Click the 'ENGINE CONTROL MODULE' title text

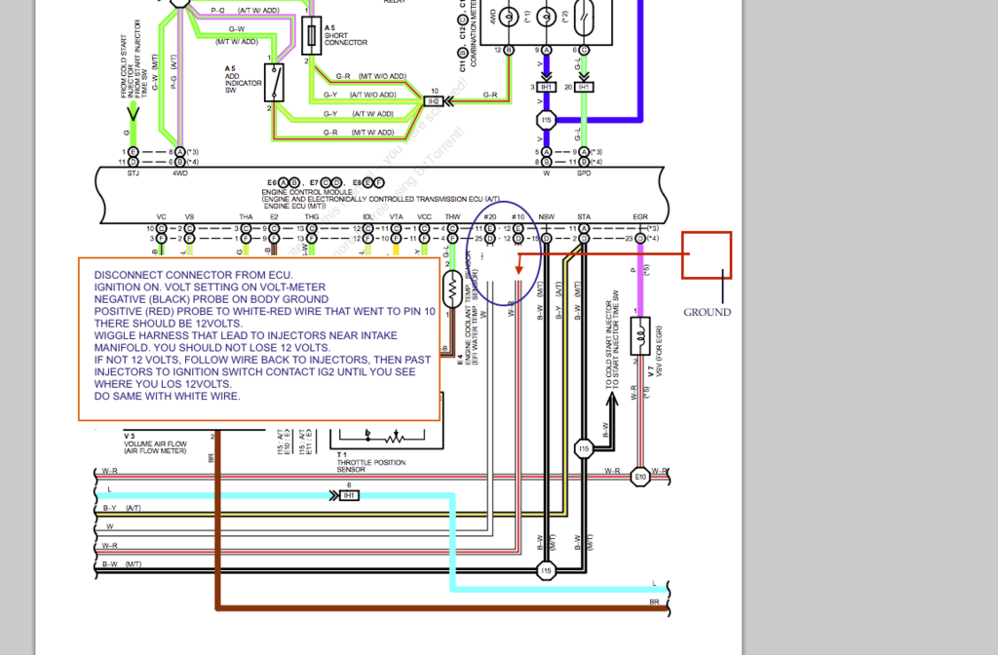(307, 192)
